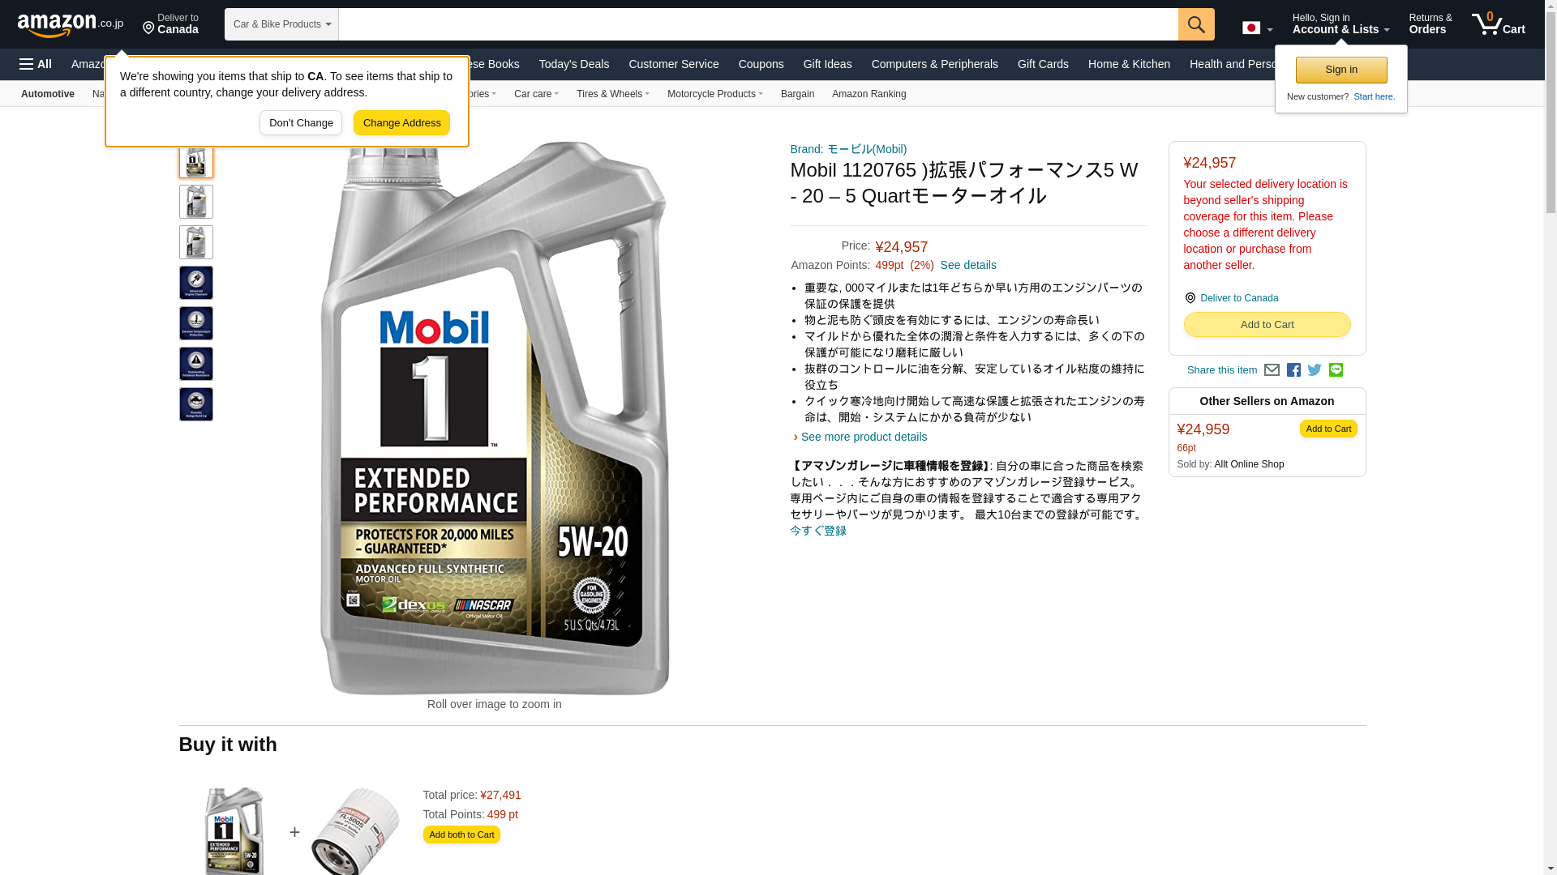Image resolution: width=1557 pixels, height=875 pixels.
Task: Share this item on LINE
Action: click(1336, 370)
